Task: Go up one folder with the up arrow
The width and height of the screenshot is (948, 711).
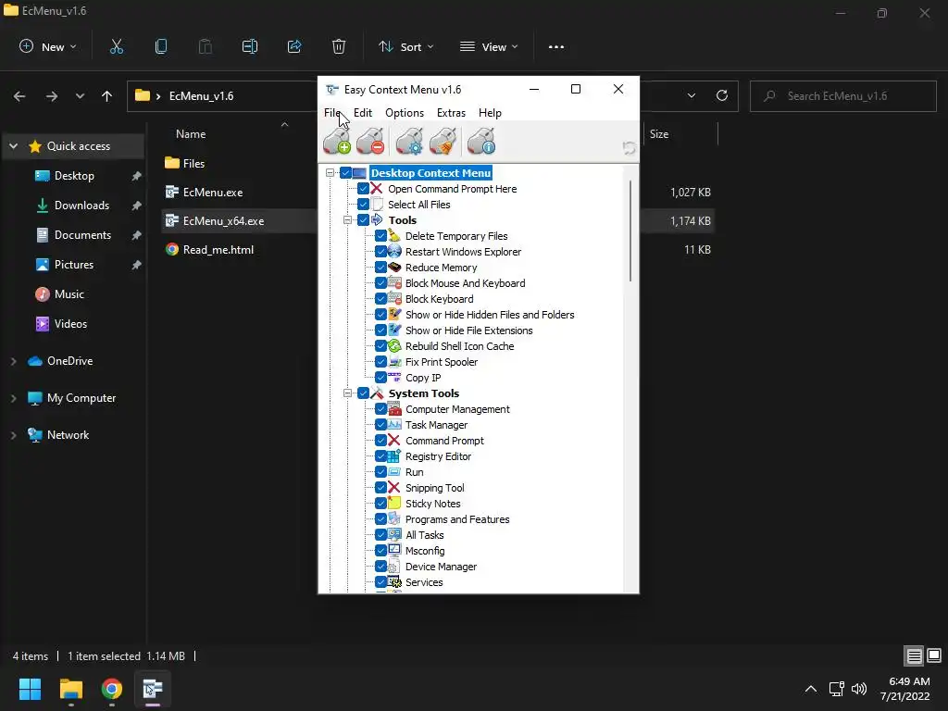Action: (x=107, y=95)
